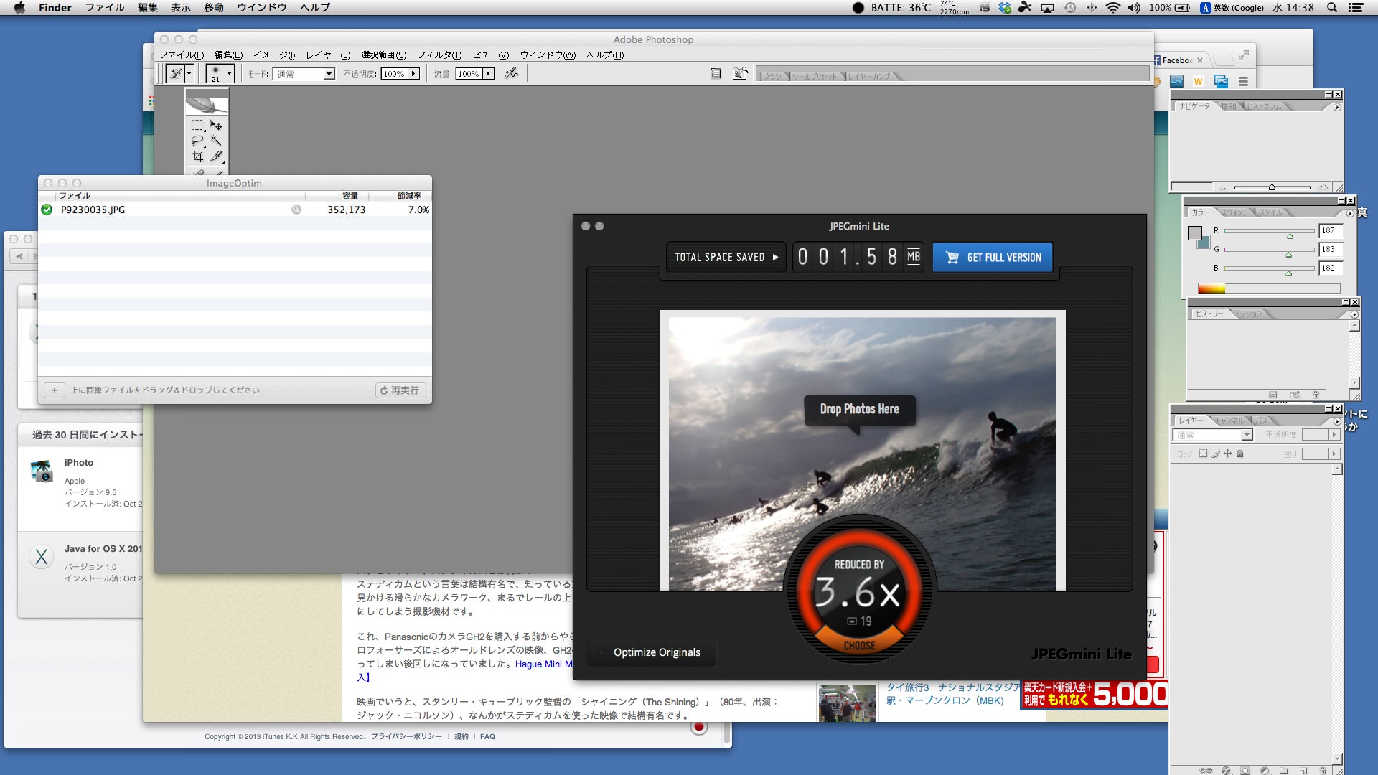Open the brush preset picker dropdown arrow

pyautogui.click(x=230, y=73)
